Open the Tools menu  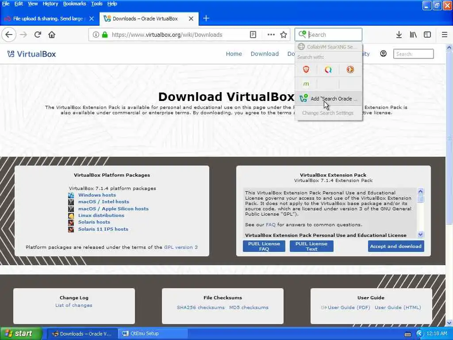coord(96,4)
